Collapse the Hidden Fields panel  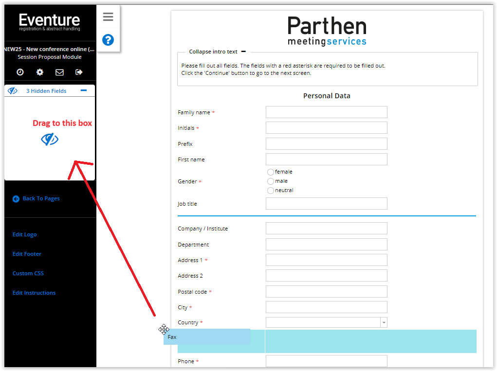(84, 90)
